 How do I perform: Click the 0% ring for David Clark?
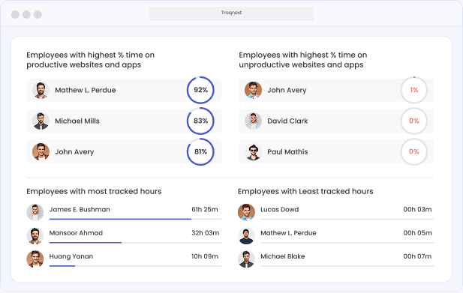tap(414, 121)
